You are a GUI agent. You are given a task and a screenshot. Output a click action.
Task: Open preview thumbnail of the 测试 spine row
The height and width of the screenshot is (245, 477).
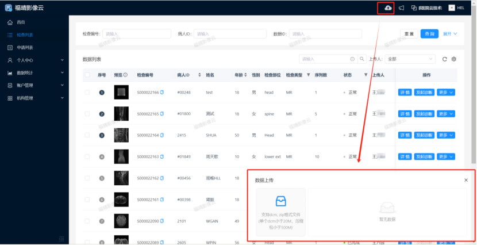[121, 114]
